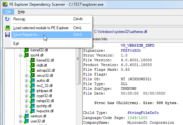The height and width of the screenshot is (125, 183).
Task: Click the Load module folder icon
Action: [x=7, y=28]
